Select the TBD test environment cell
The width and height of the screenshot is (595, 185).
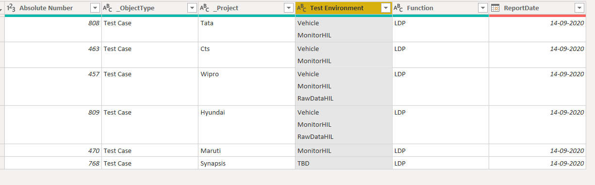click(344, 163)
